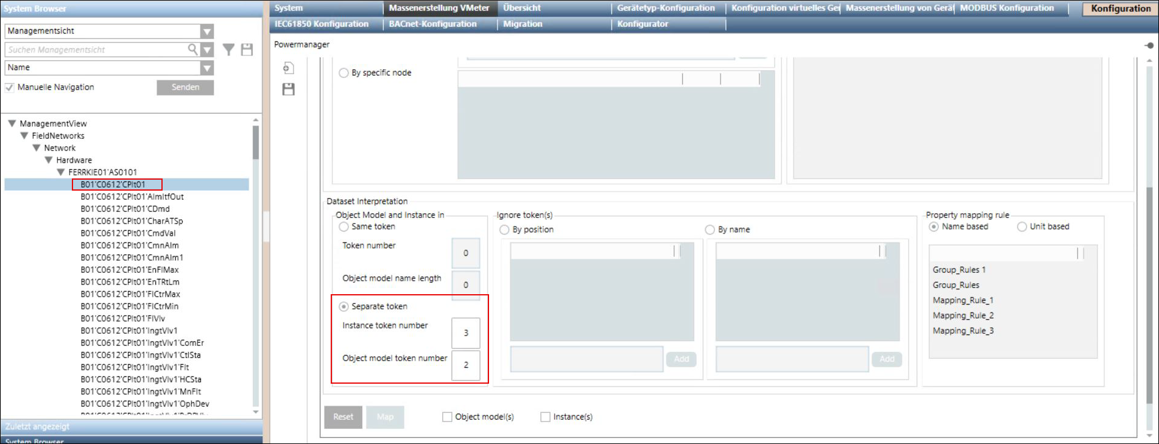Click the save icon beside the search filter
This screenshot has height=444, width=1159.
pyautogui.click(x=247, y=50)
